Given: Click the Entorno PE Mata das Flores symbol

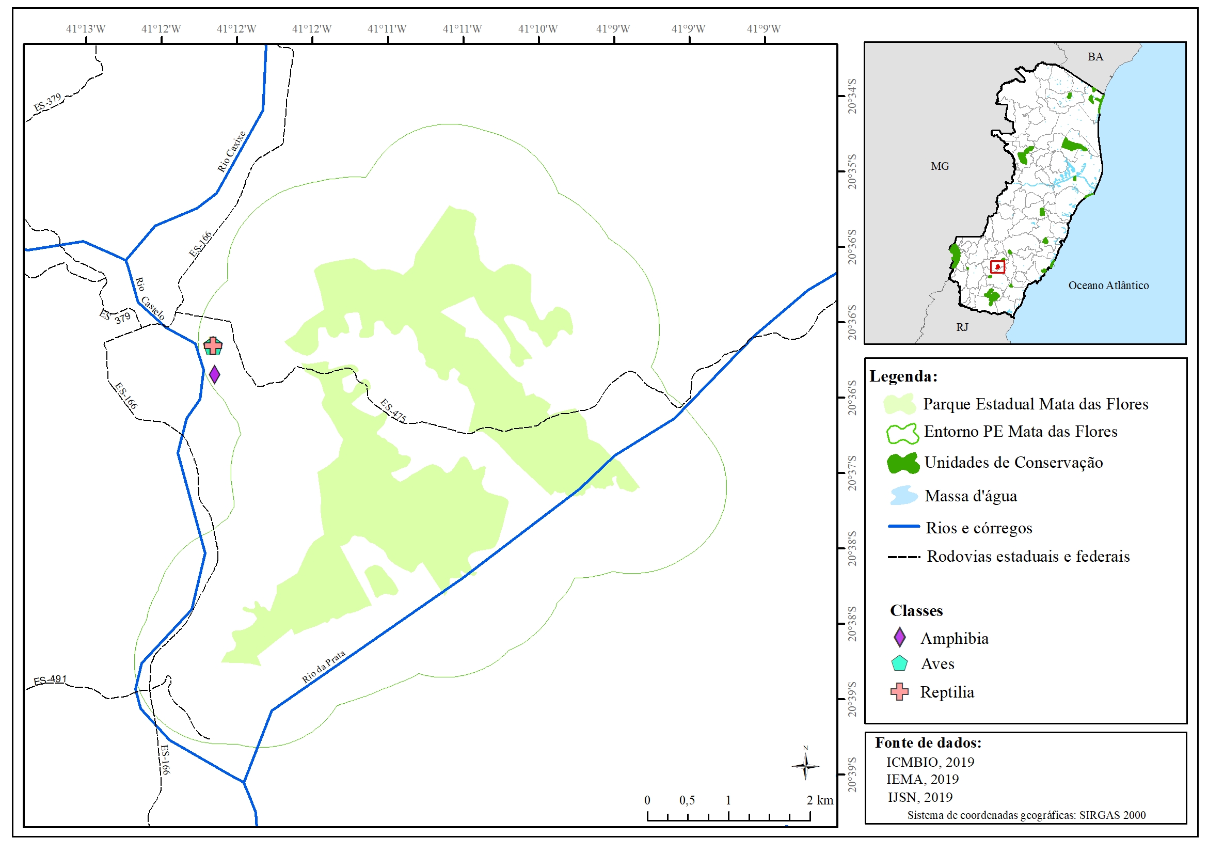Looking at the screenshot, I should tap(902, 433).
